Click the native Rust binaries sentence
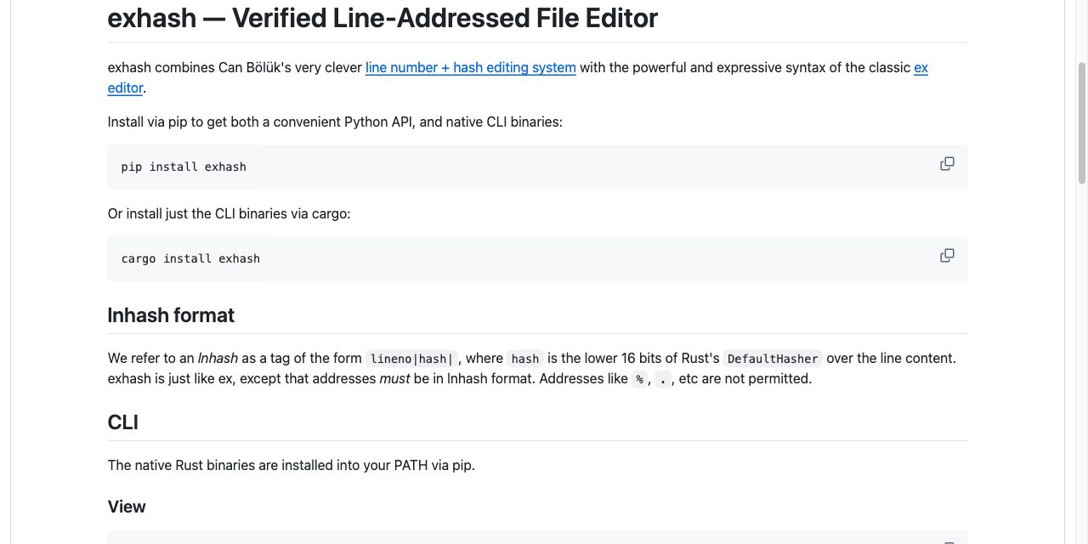The width and height of the screenshot is (1088, 544). pyautogui.click(x=291, y=465)
